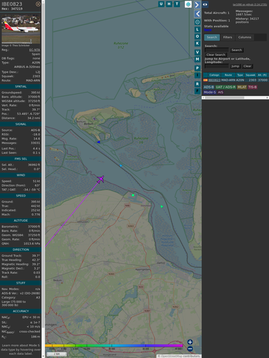Toggle the ADS-B source legend filter

209,87
